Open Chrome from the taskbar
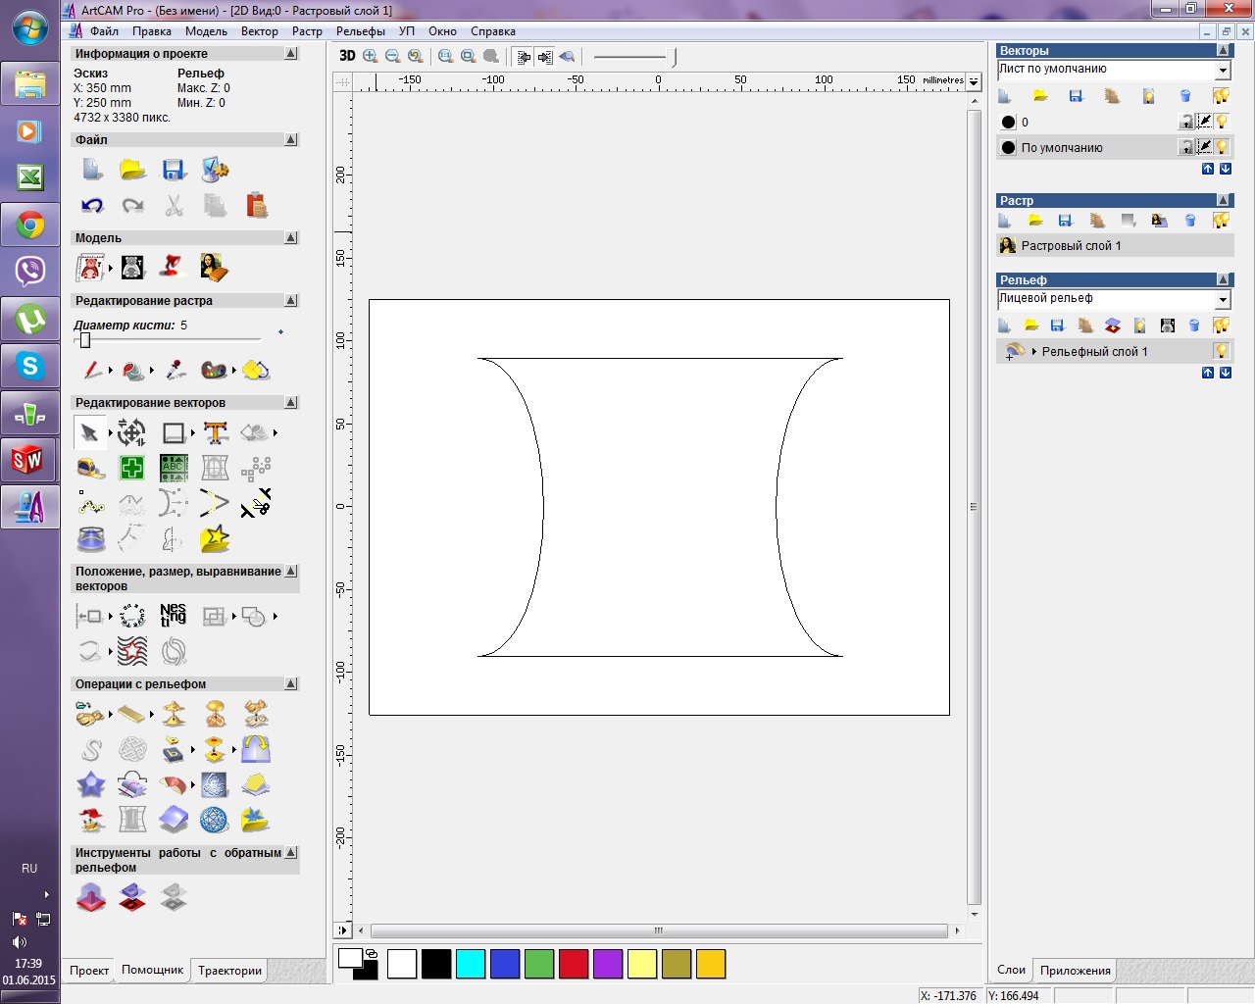Screen dimensions: 1255x1004 click(x=29, y=226)
